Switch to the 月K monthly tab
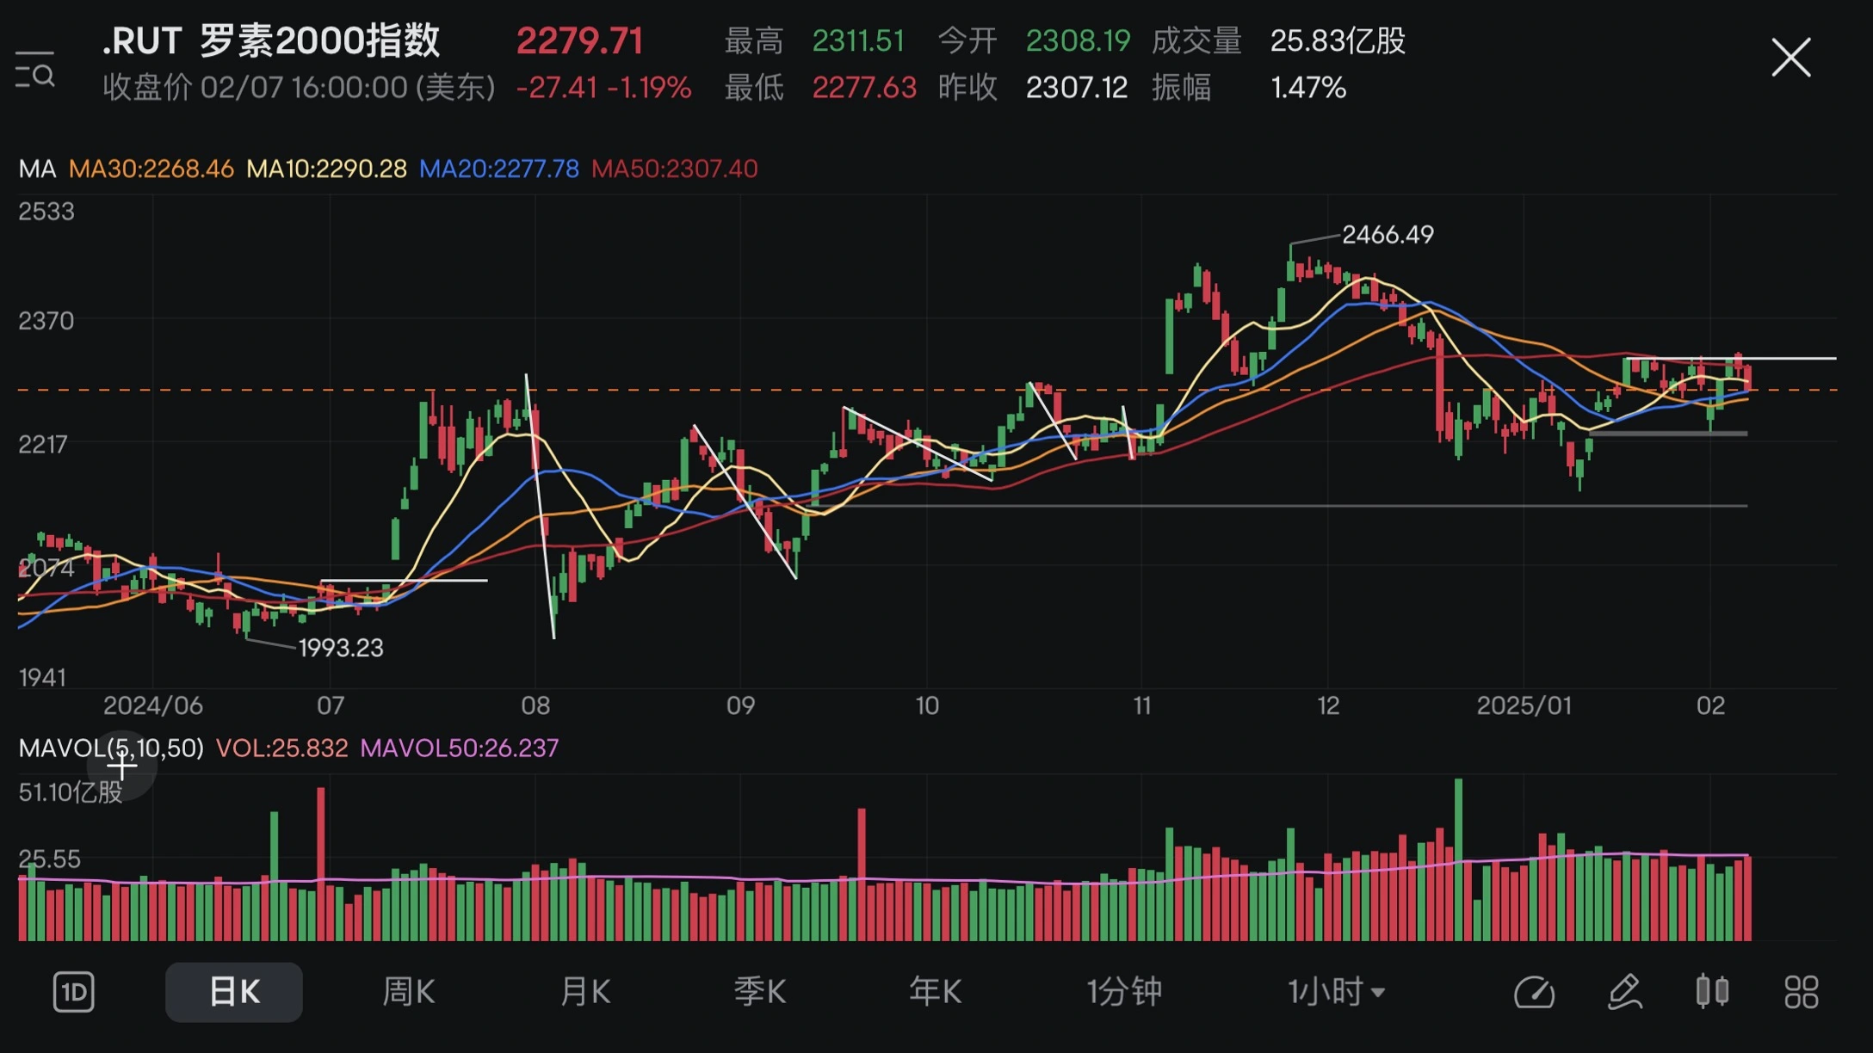The height and width of the screenshot is (1053, 1873). (x=585, y=992)
